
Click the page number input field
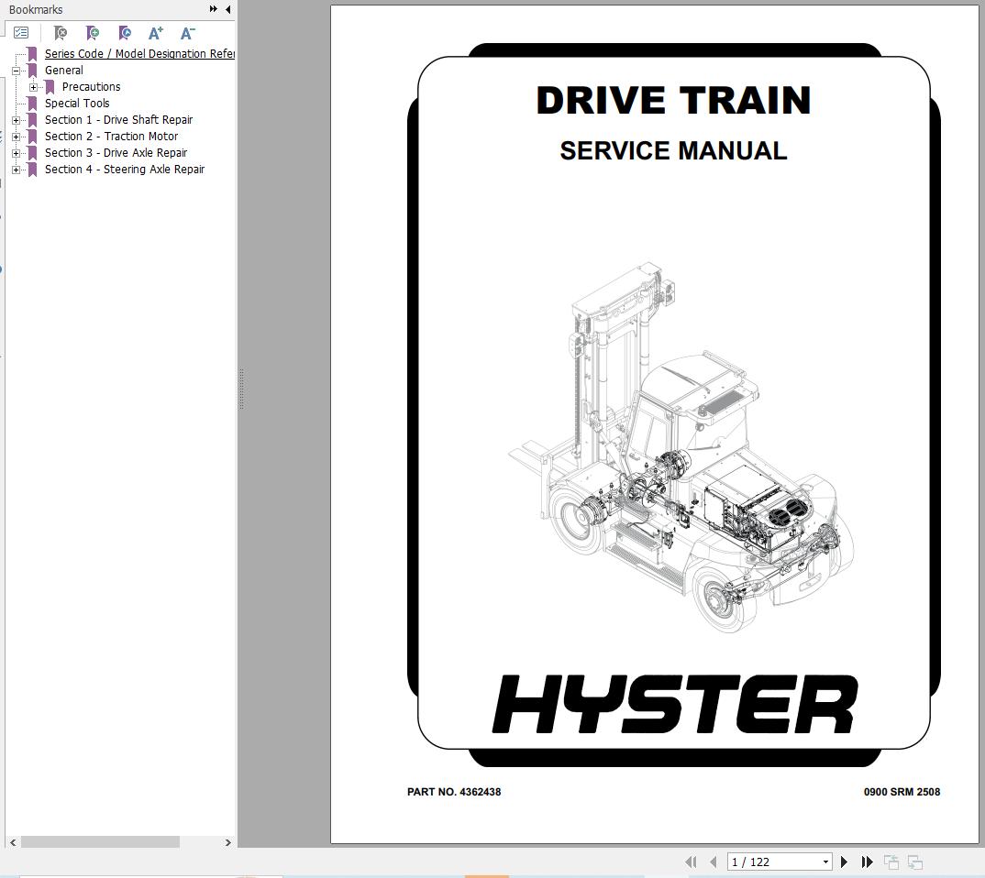772,862
